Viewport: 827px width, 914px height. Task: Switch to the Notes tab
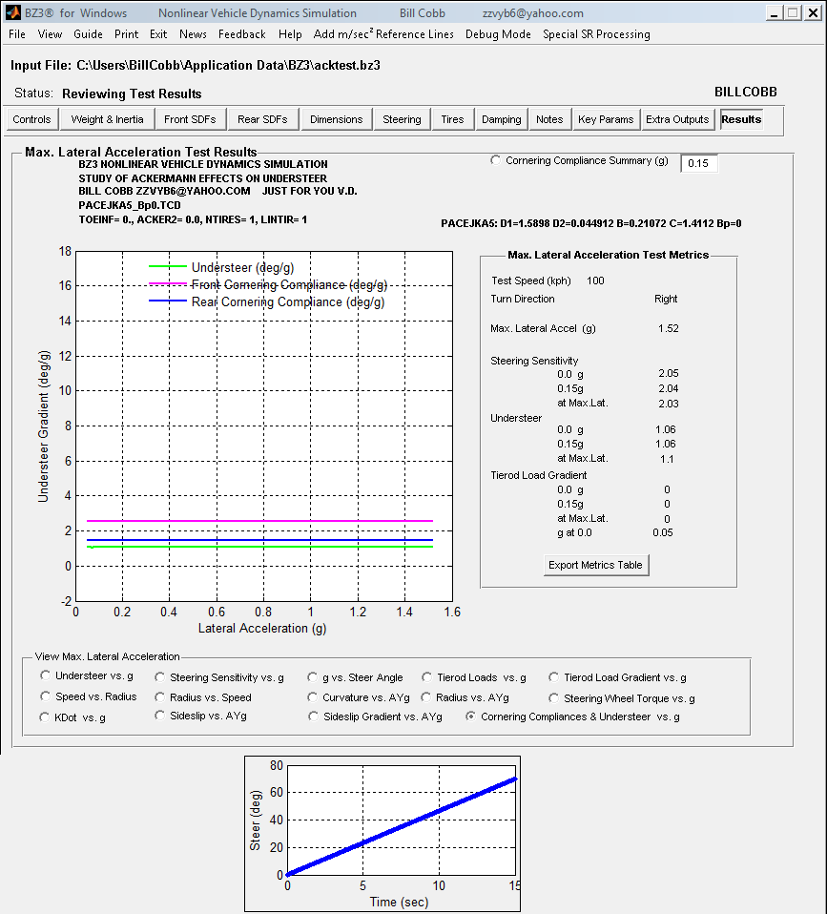click(549, 119)
